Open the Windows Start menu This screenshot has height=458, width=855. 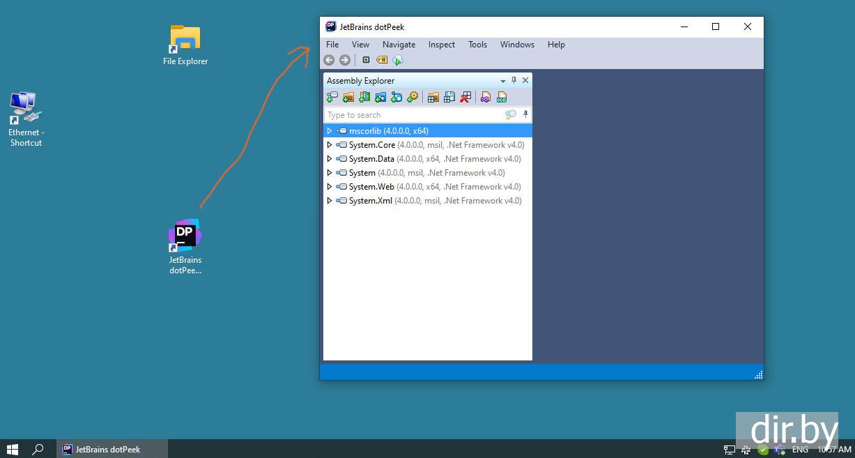click(x=13, y=450)
